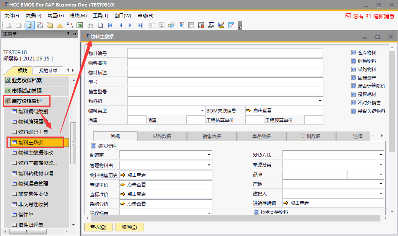Go to last record using toolbar arrow
This screenshot has height=236, width=398.
[140, 25]
